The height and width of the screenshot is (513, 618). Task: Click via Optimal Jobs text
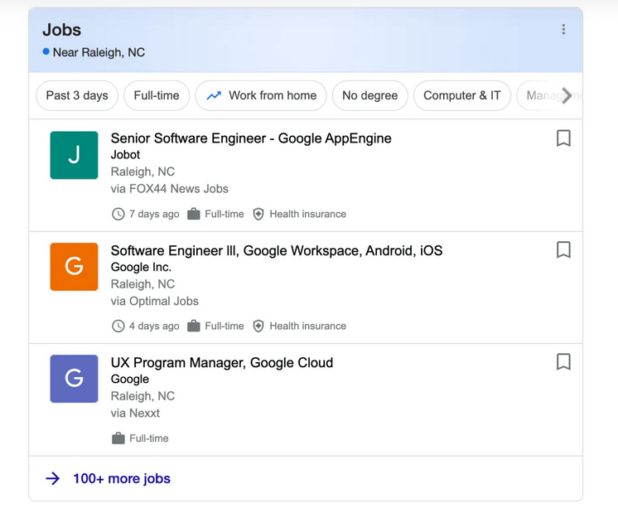click(x=154, y=302)
